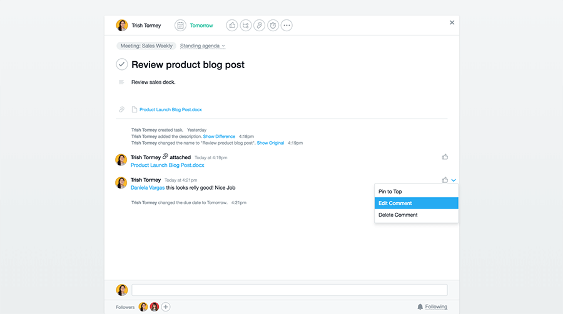
Task: Click the Trish Tormey assignee name
Action: 146,26
